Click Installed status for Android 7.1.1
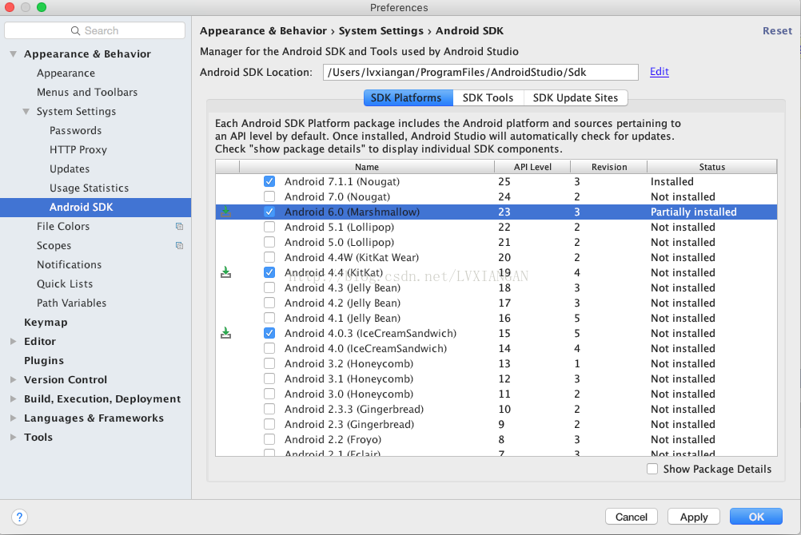Image resolution: width=801 pixels, height=535 pixels. click(671, 181)
